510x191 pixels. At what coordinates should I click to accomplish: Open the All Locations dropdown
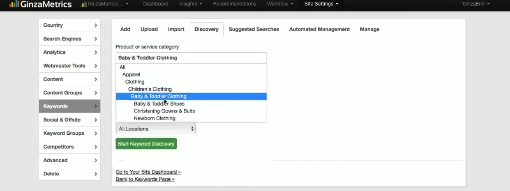156,129
